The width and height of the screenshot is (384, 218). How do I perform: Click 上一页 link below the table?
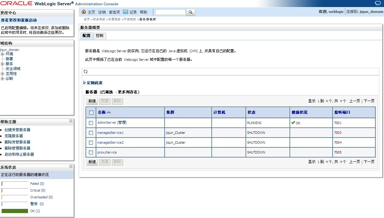pyautogui.click(x=354, y=162)
